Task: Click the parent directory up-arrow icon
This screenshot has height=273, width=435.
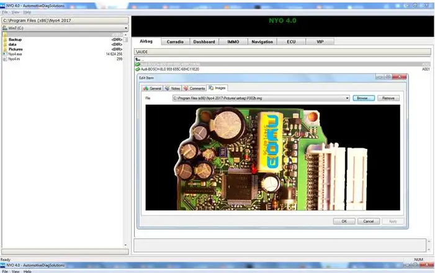Action: [x=138, y=60]
